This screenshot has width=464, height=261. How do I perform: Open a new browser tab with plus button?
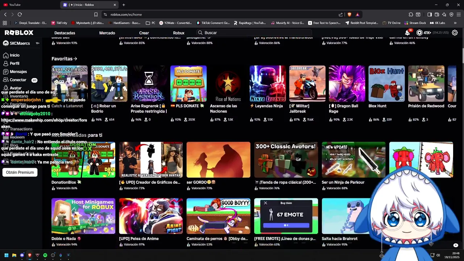pyautogui.click(x=124, y=5)
